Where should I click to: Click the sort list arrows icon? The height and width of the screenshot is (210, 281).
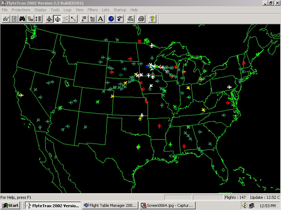[x=39, y=19]
